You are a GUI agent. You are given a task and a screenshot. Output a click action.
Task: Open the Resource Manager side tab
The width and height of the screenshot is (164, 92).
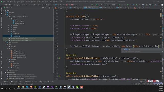1,22
